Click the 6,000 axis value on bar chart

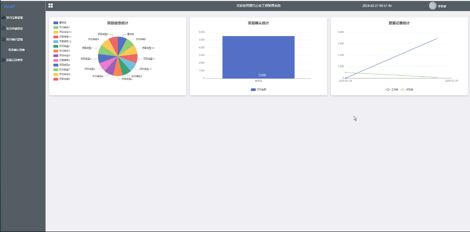pyautogui.click(x=201, y=32)
